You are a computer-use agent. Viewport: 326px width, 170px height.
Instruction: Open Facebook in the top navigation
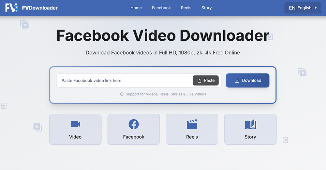[x=161, y=8]
